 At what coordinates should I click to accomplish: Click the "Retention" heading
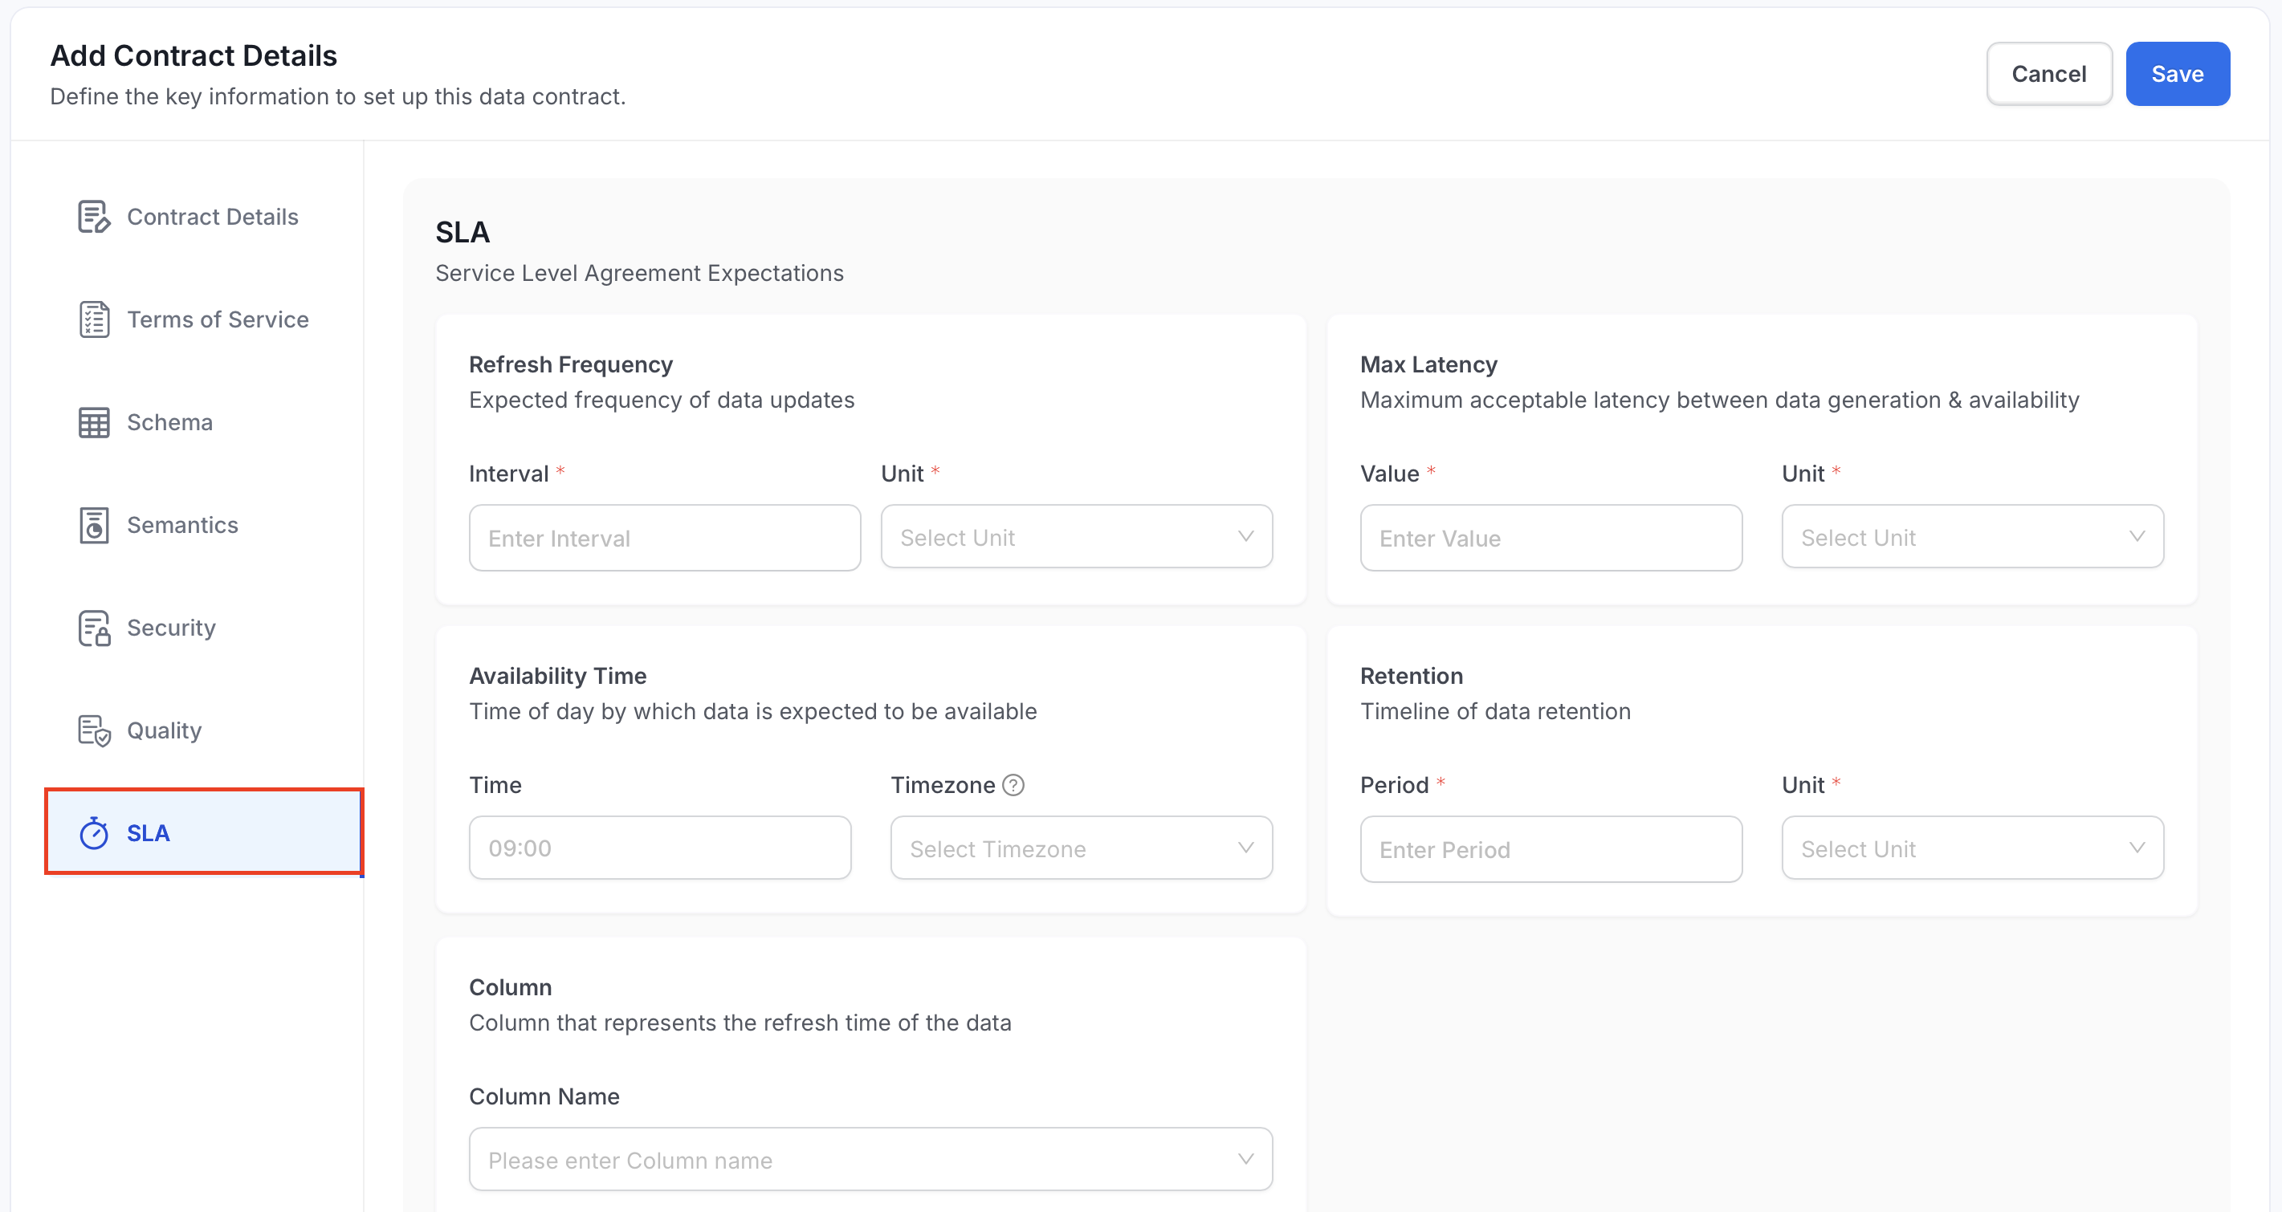coord(1411,677)
